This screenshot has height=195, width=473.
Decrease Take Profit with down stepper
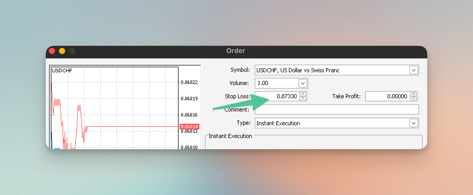[413, 98]
